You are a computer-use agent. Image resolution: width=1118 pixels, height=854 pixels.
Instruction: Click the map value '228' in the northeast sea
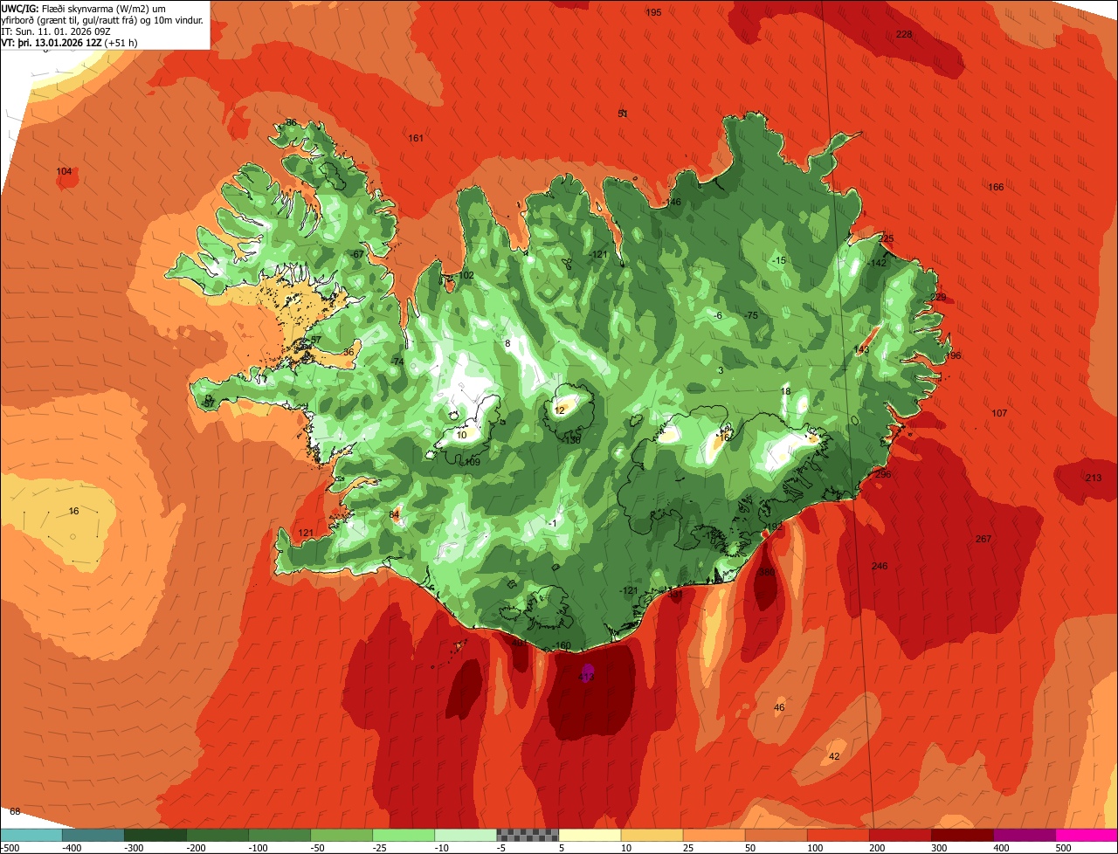[904, 34]
